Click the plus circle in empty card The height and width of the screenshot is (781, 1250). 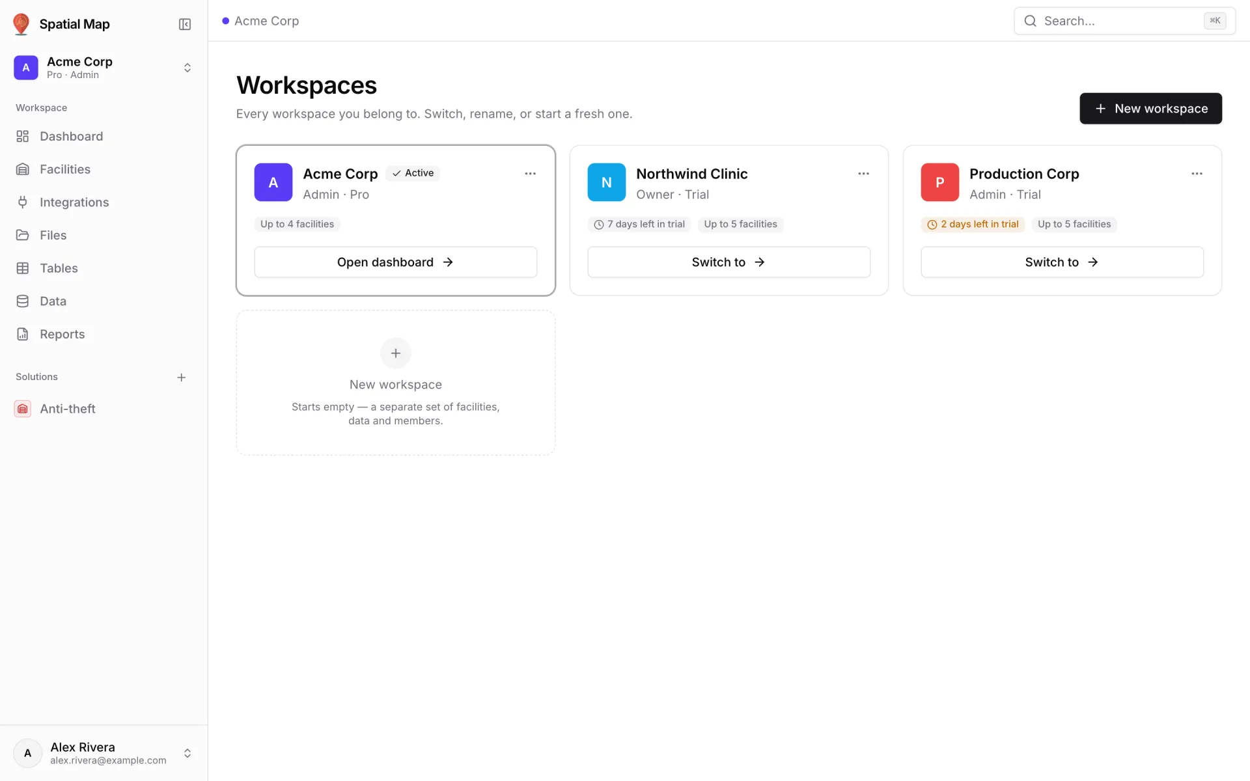(396, 353)
